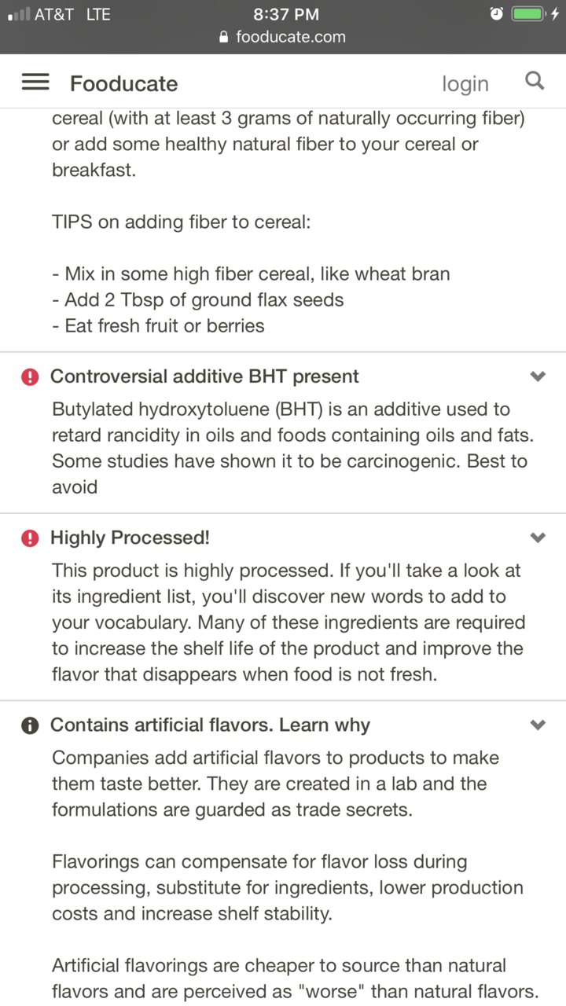Collapse the Controversial additive BHT section chevron

click(538, 376)
